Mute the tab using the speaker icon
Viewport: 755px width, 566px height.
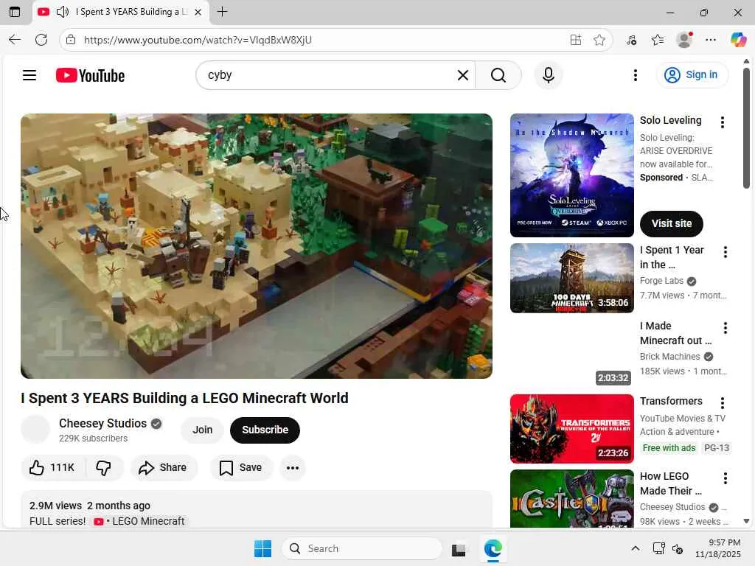click(x=63, y=12)
